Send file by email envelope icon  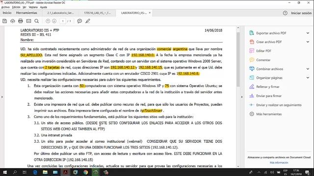click(x=28, y=21)
